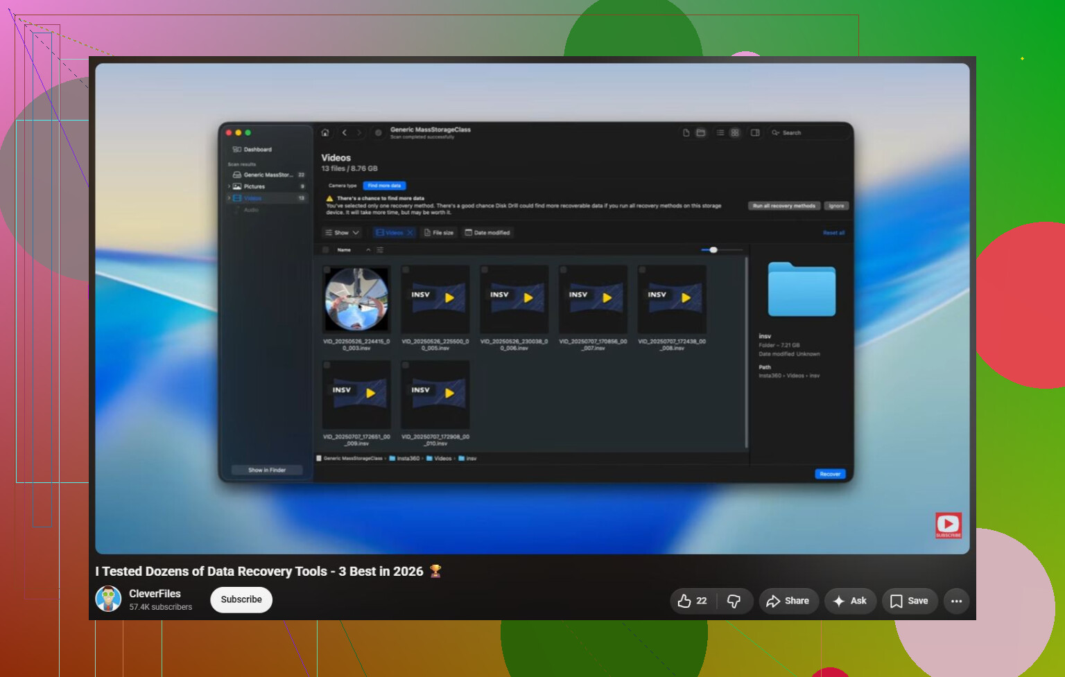Screen dimensions: 1065x677
Task: Click Insta360 in the breadcrumb path
Action: tap(404, 458)
